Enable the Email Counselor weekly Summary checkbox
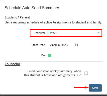The width and height of the screenshot is (107, 96). 86,73
